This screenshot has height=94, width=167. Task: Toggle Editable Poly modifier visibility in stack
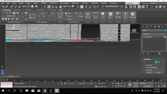click(165, 37)
